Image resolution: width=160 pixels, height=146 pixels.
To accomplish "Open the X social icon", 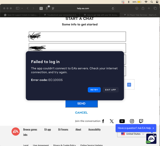I will click(112, 121).
